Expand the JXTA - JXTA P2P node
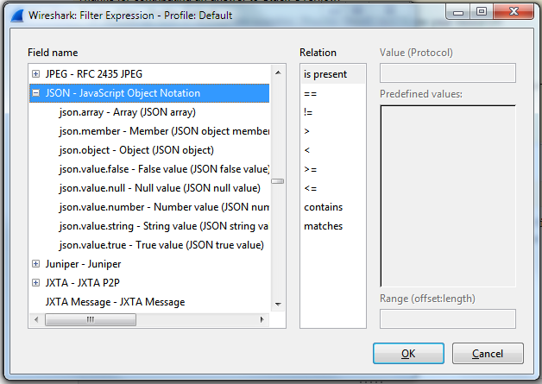This screenshot has width=542, height=384. 35,283
